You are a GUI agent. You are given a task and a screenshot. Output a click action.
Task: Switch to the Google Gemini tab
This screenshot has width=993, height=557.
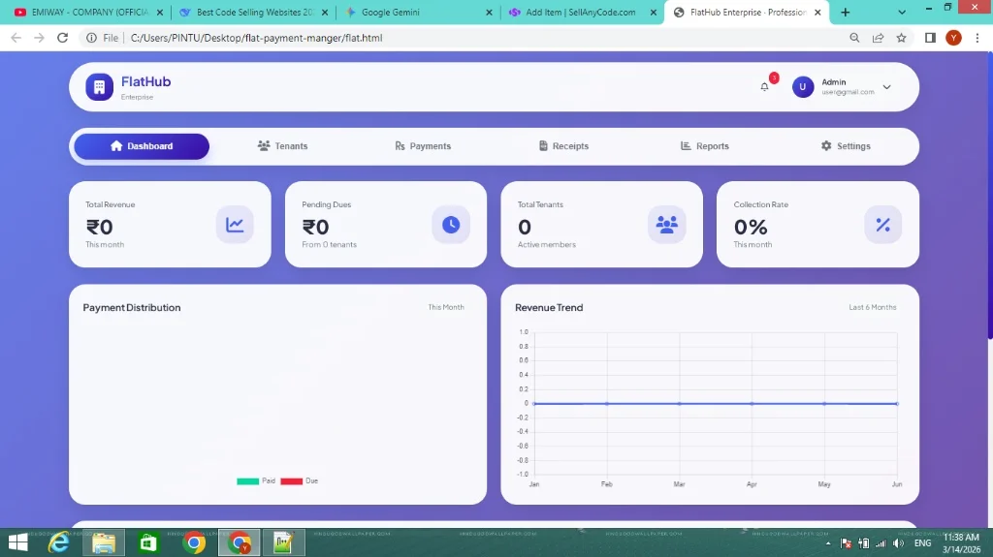click(418, 12)
